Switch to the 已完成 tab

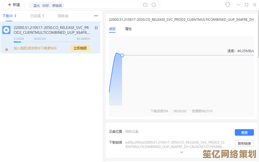pyautogui.click(x=37, y=16)
